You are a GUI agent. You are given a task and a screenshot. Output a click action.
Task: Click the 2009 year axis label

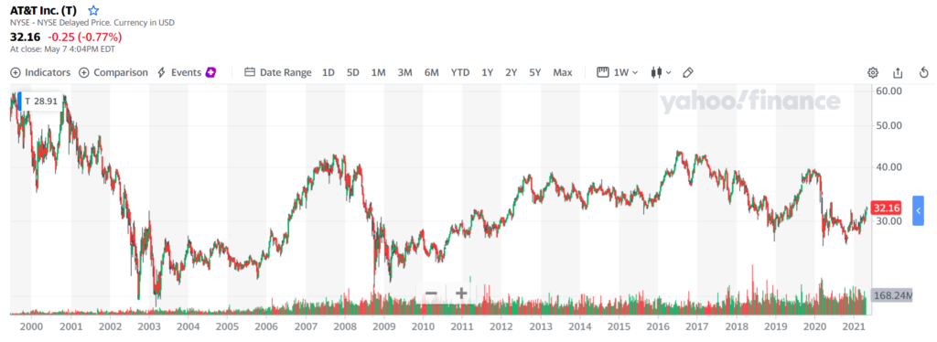coord(383,326)
